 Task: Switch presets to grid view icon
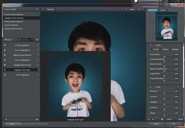tap(37, 40)
